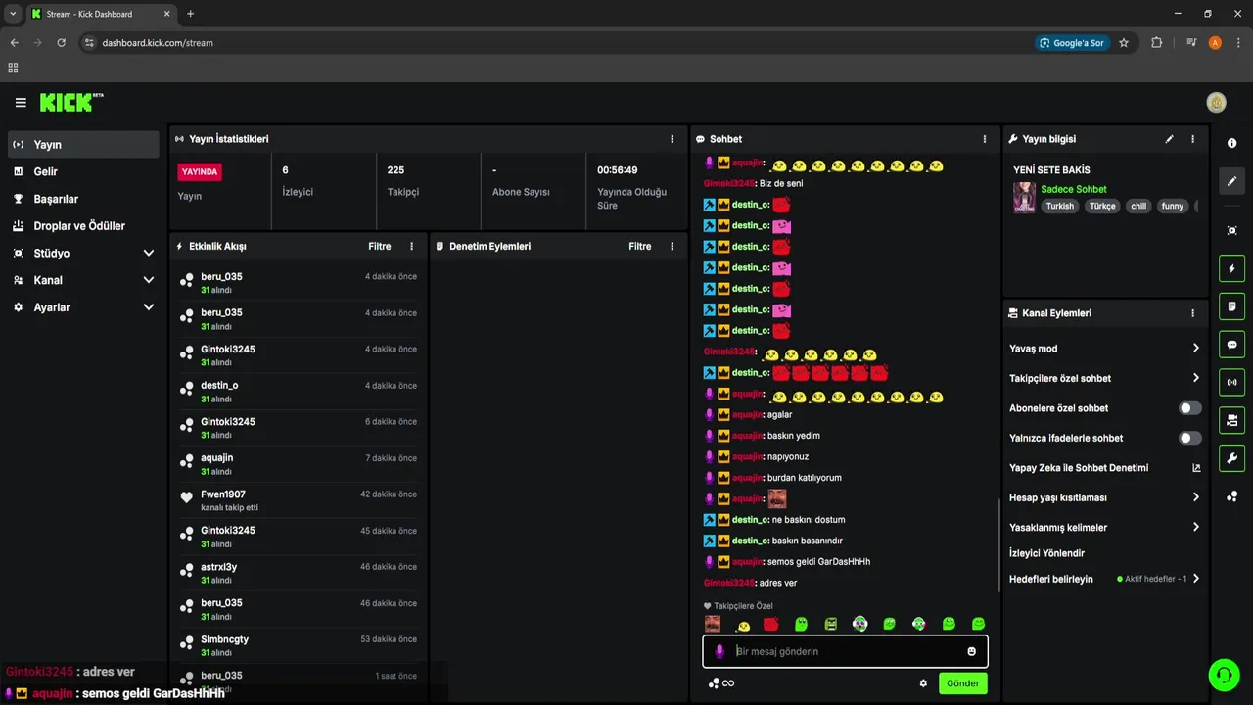This screenshot has width=1253, height=705.
Task: Click the pencil icon in right sidebar
Action: click(1231, 181)
